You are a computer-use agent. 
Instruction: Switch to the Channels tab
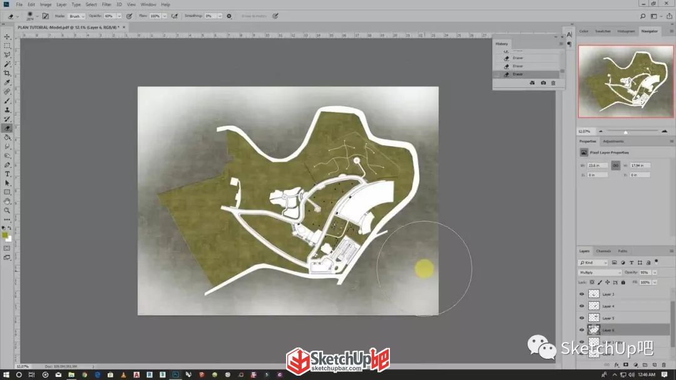(603, 251)
